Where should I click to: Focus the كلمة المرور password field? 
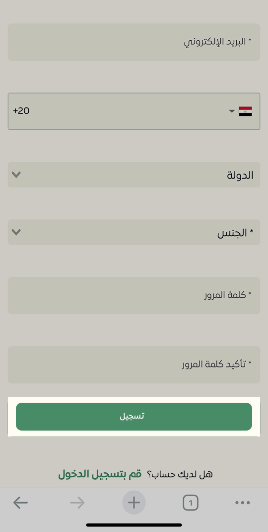(x=134, y=295)
